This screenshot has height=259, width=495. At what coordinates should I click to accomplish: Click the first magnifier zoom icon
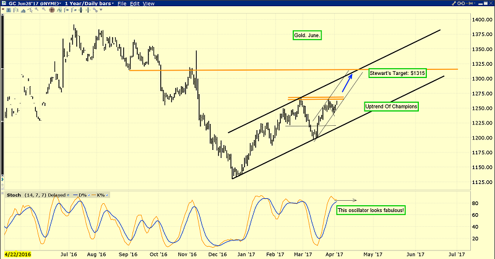point(37,9)
